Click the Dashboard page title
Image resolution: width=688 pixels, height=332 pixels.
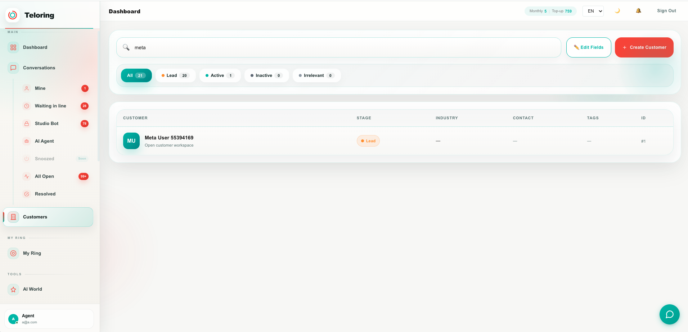click(x=125, y=11)
